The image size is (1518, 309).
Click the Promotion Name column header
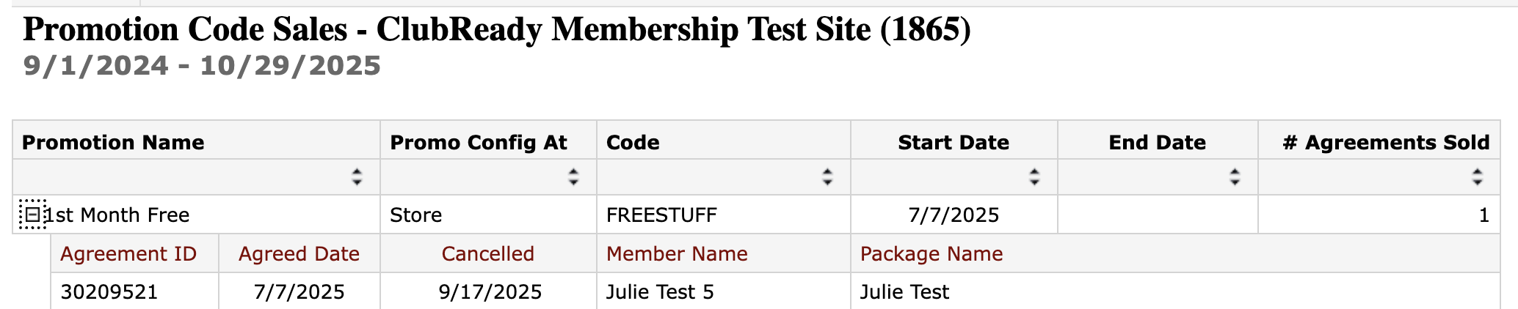[113, 142]
